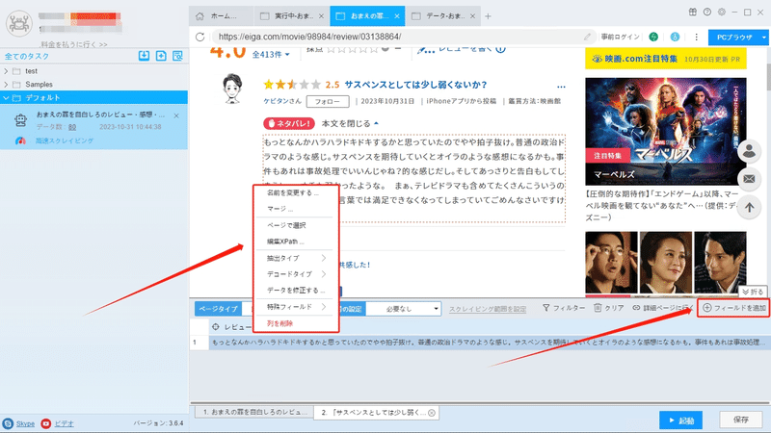Viewport: 771px width, 433px height.
Task: Click the red video icon in status bar
Action: (x=45, y=423)
